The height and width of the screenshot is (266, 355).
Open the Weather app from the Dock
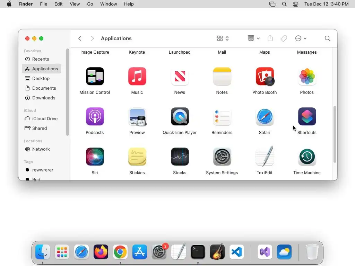284,252
